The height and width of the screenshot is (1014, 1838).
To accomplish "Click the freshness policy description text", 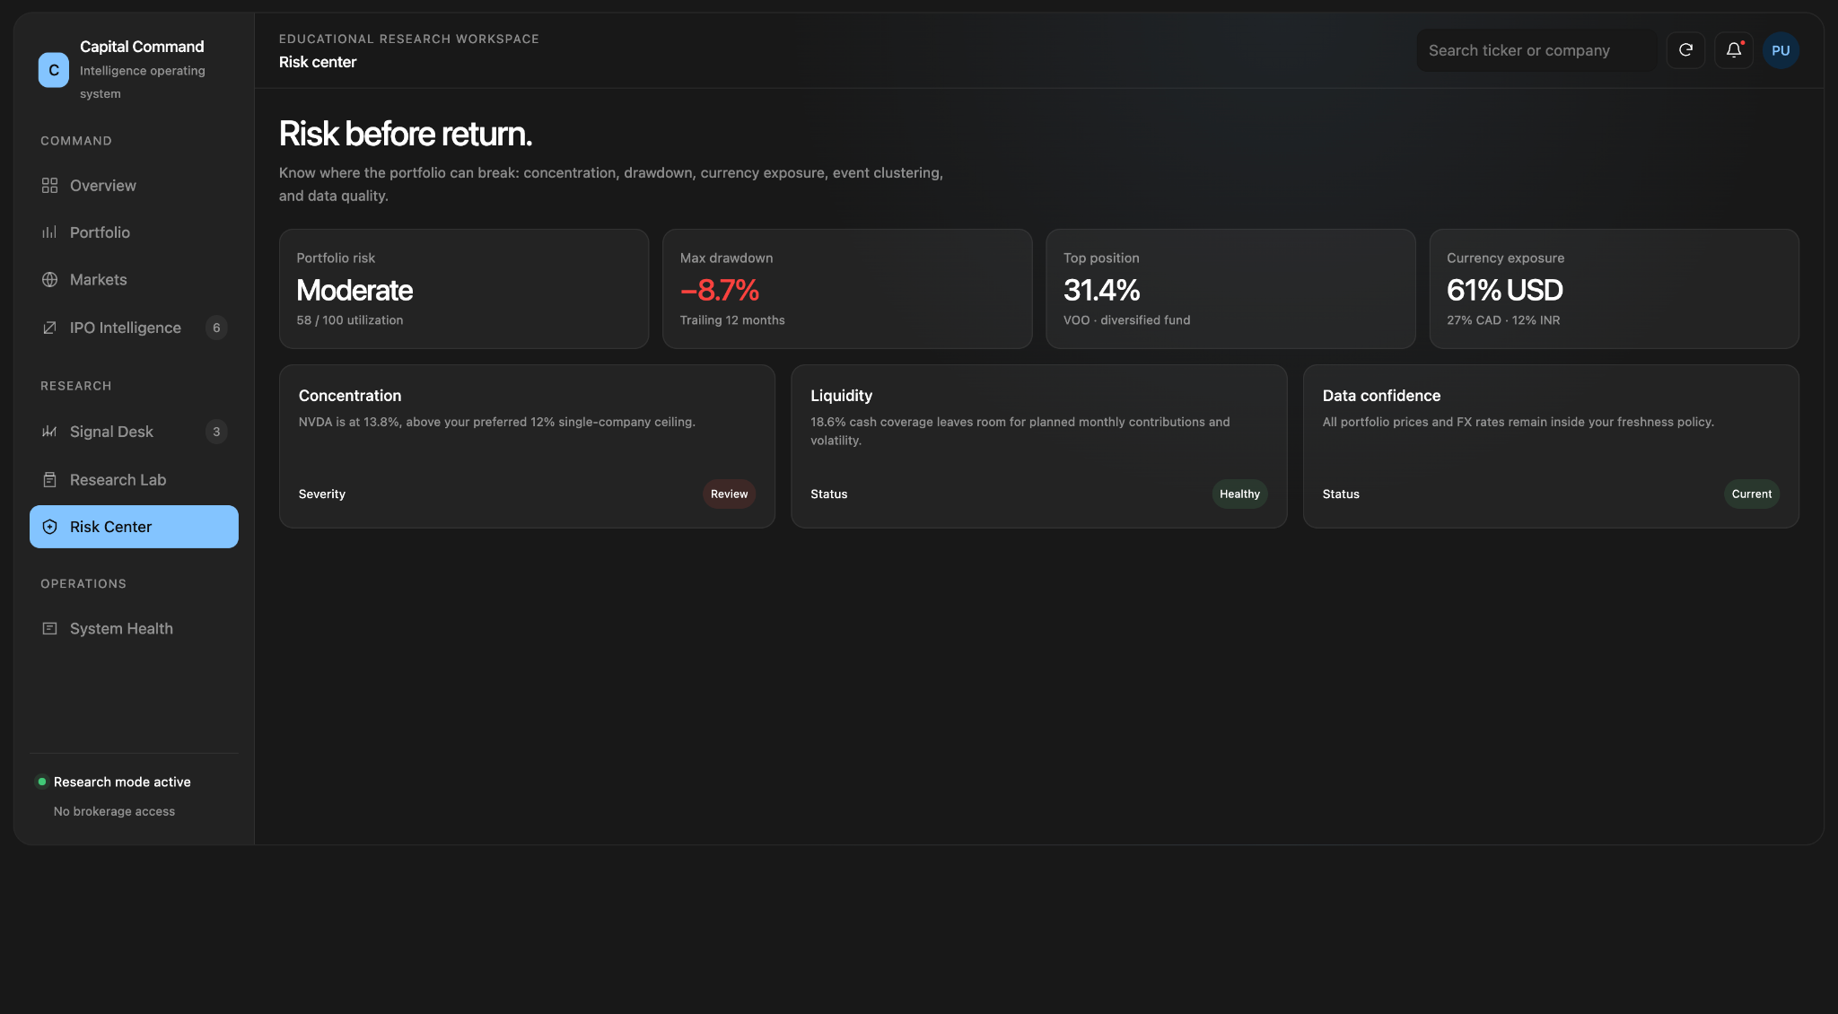I will coord(1519,422).
